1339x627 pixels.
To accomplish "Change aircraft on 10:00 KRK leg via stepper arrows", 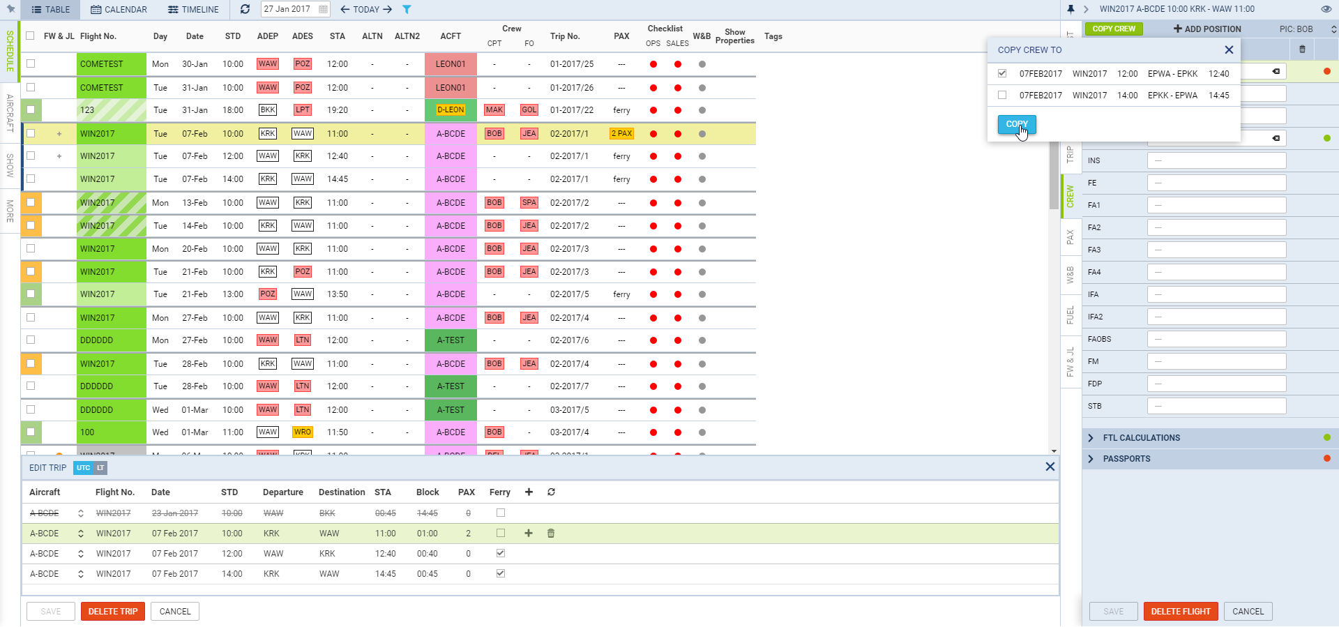I will pyautogui.click(x=81, y=534).
